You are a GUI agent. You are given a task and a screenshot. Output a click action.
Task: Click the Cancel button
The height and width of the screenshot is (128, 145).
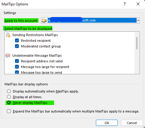(132, 123)
